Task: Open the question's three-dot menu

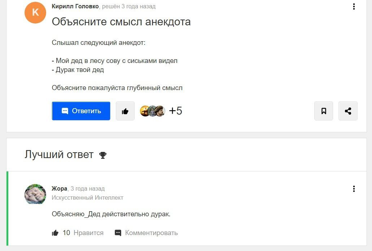Action: click(354, 7)
